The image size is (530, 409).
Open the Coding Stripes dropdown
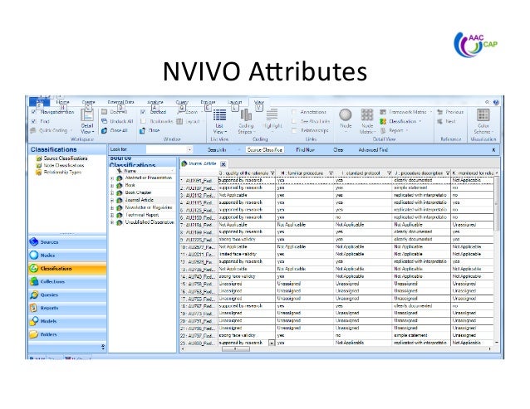click(246, 121)
